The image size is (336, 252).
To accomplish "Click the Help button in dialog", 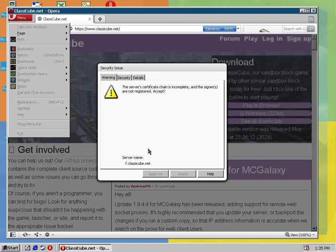I will tap(210, 174).
